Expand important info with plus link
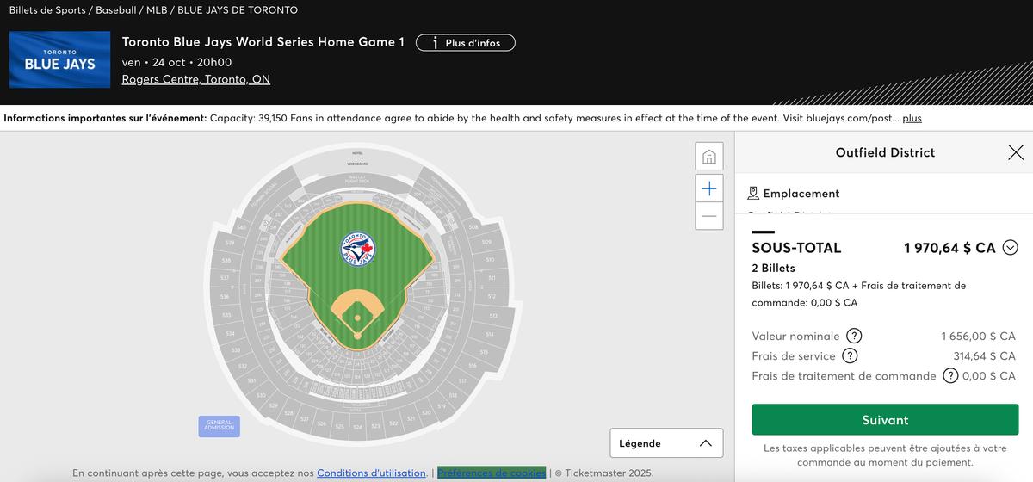This screenshot has height=482, width=1033. pos(912,118)
